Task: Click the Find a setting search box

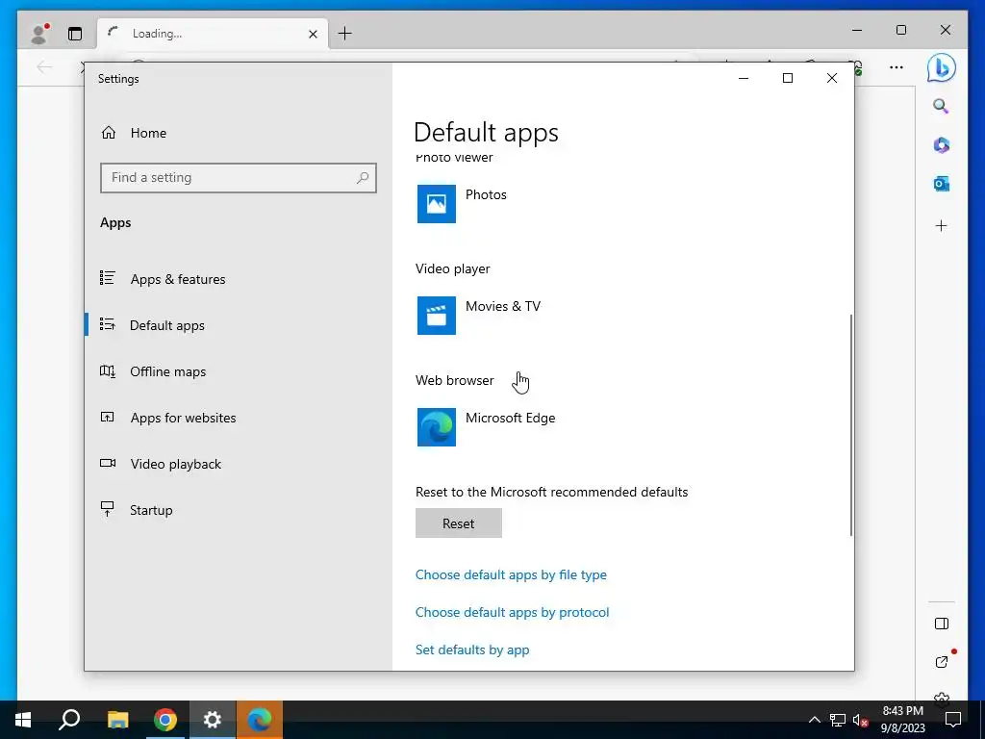Action: (239, 178)
